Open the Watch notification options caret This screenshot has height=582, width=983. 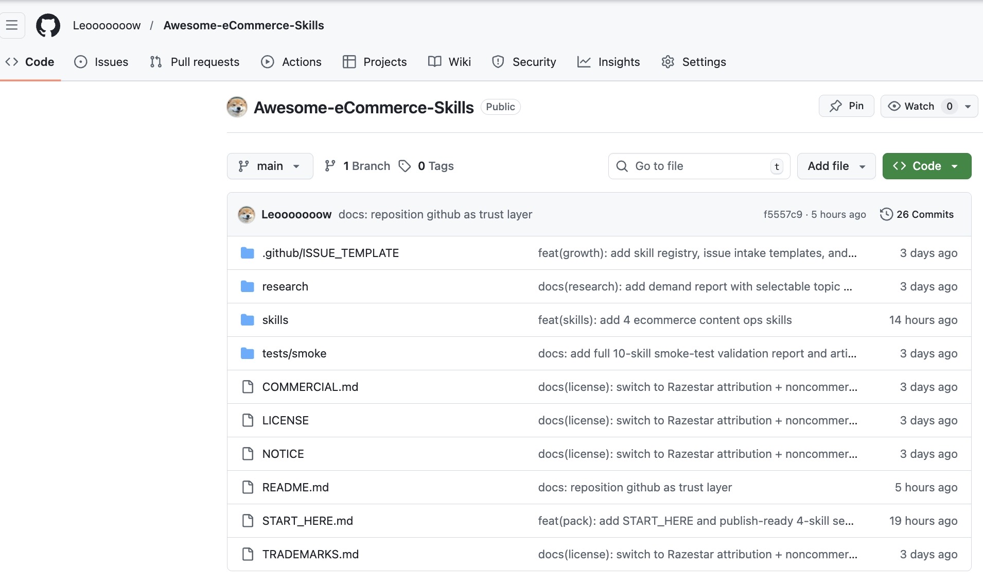click(968, 107)
